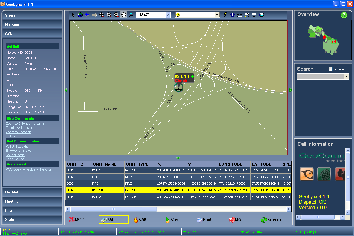Screen dimensions: 354x236
Task: Click the globe full-extent icon
Action: tap(80, 14)
